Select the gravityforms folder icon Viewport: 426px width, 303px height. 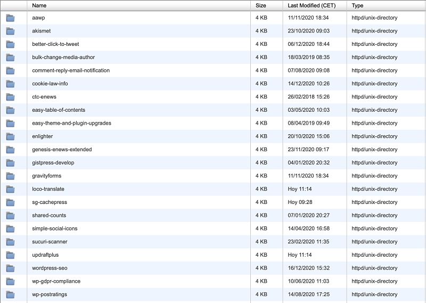pos(10,176)
